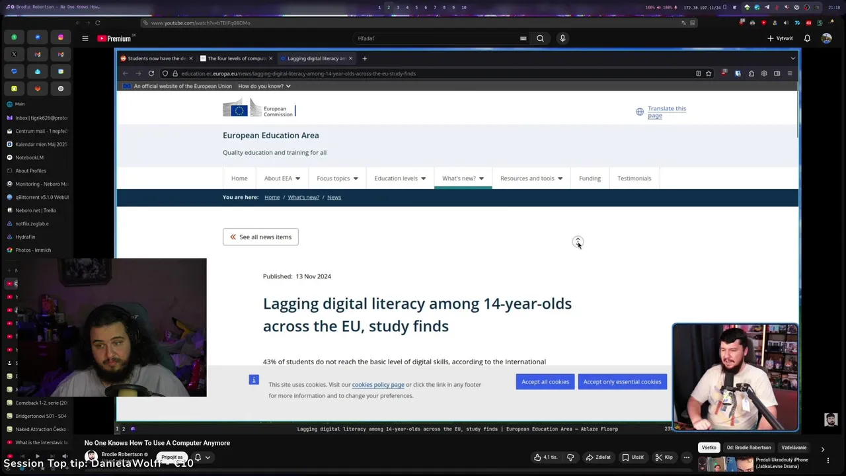
Task: Reload the outer browser page
Action: coord(97,22)
